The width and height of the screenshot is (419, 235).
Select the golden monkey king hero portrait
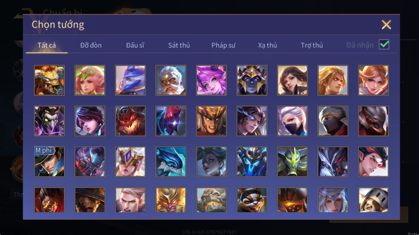coord(171,200)
